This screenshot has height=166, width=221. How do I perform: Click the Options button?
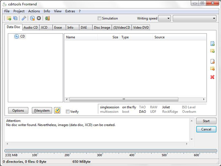coord(18,110)
